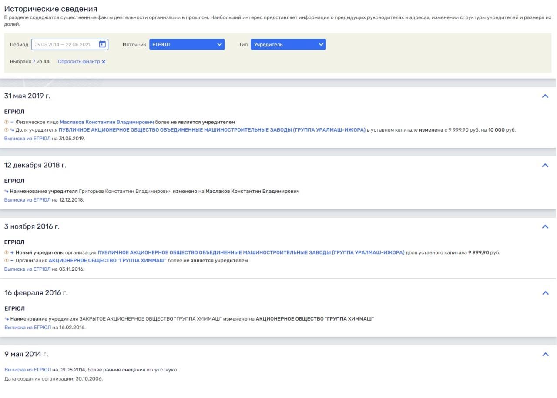
Task: Collapse the 3 ноября 2016 г. section
Action: (545, 227)
